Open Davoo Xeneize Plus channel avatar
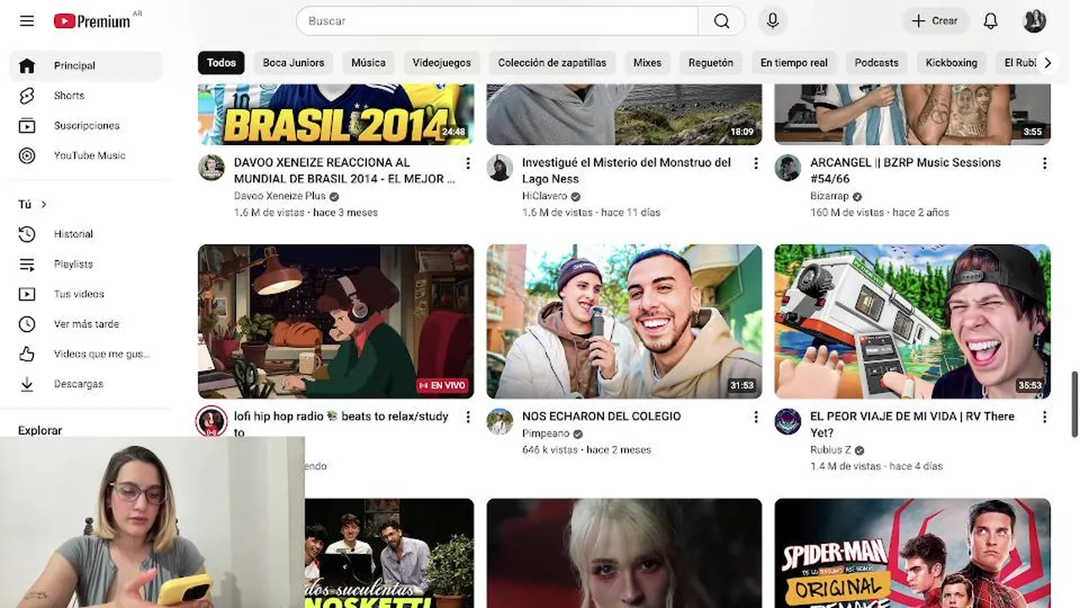The image size is (1080, 608). [x=212, y=168]
